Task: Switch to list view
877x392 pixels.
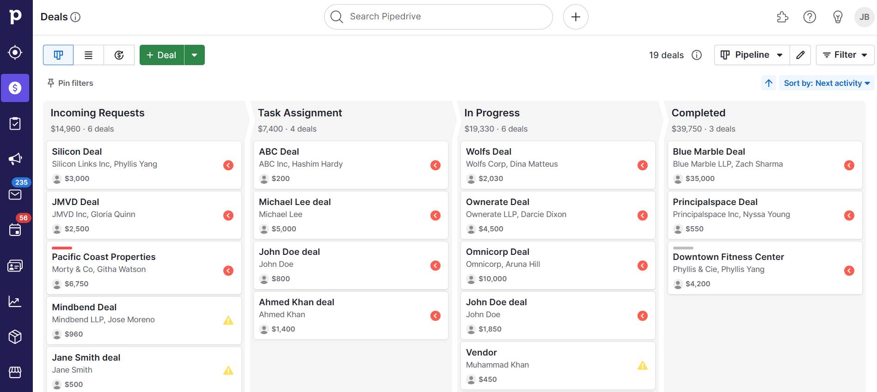Action: [x=88, y=55]
